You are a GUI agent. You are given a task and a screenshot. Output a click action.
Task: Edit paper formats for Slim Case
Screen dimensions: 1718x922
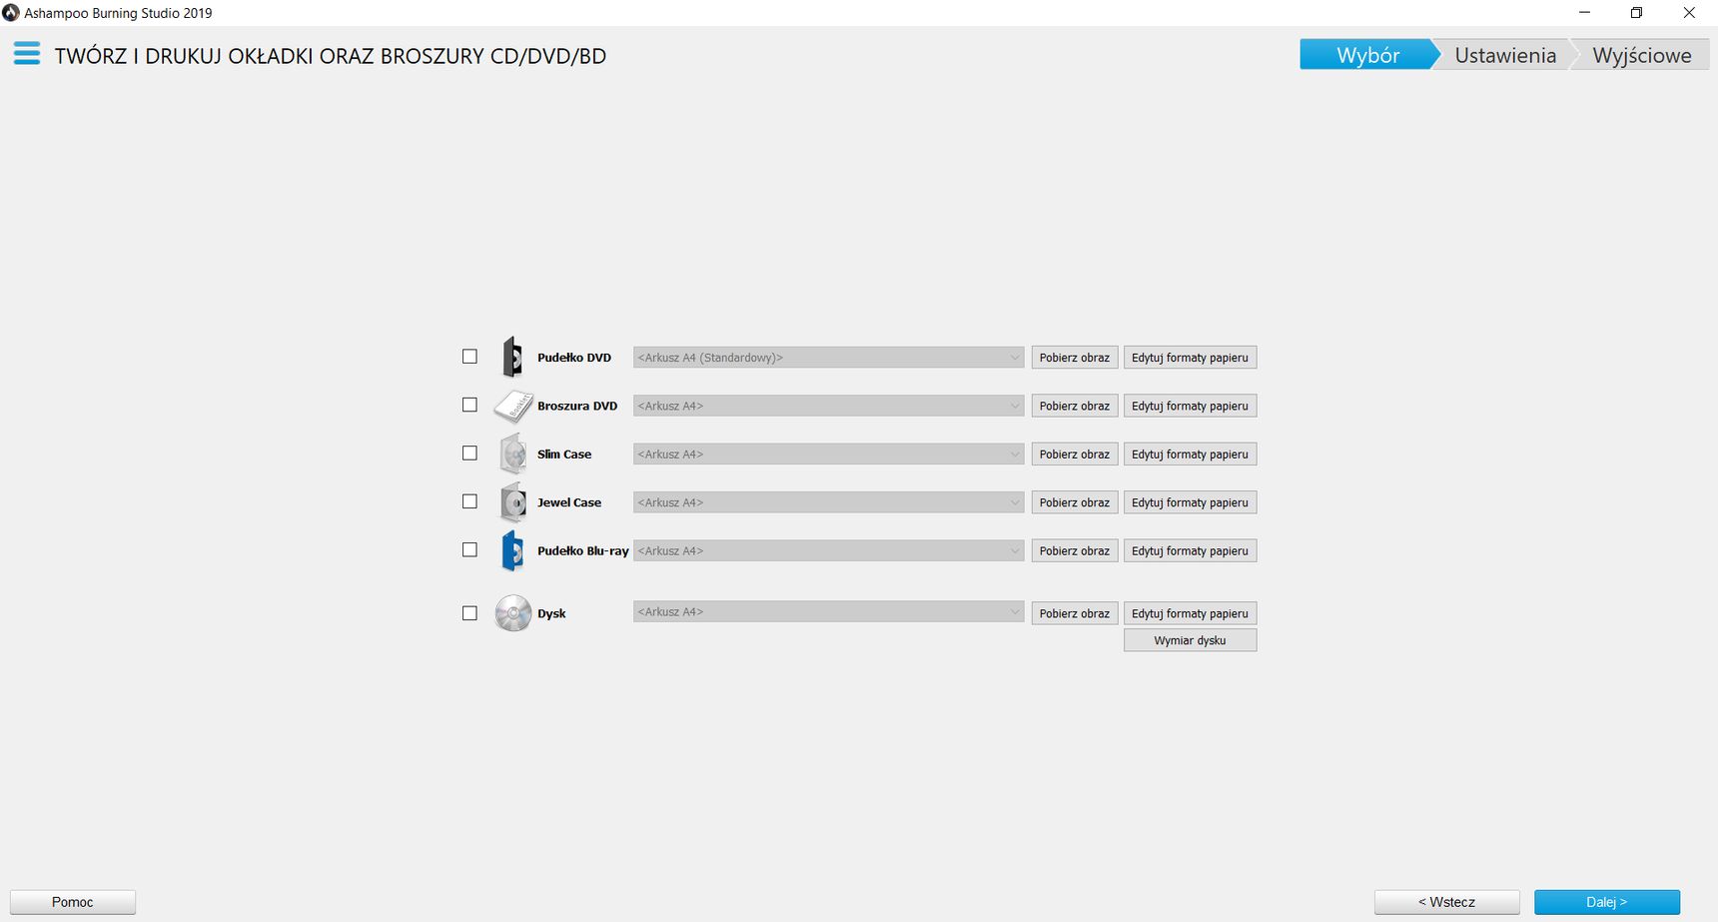tap(1191, 455)
